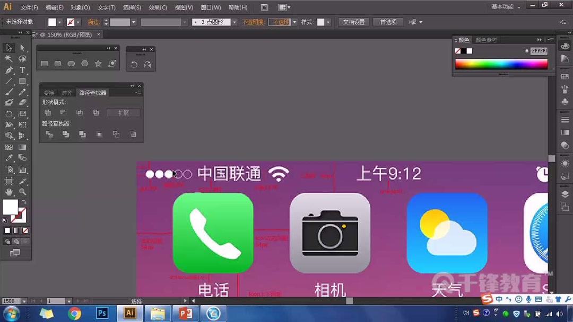Apply the Unite shape mode in Pathfinder
Screen dimensions: 573x322
[48, 112]
